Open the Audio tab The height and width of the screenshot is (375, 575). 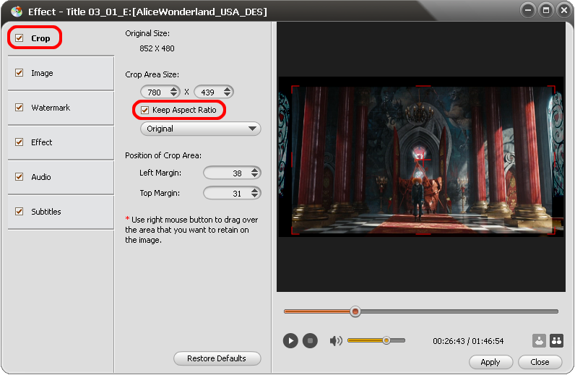coord(61,177)
